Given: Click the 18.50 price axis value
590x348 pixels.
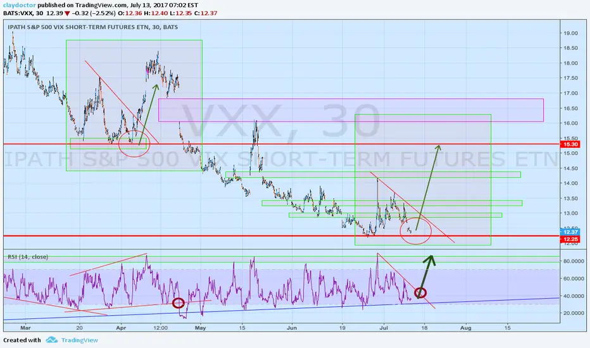Looking at the screenshot, I should (x=570, y=48).
